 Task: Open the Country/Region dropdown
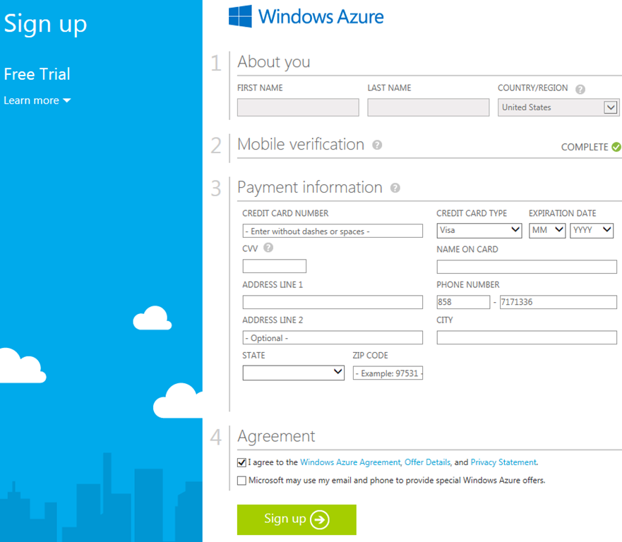[558, 107]
